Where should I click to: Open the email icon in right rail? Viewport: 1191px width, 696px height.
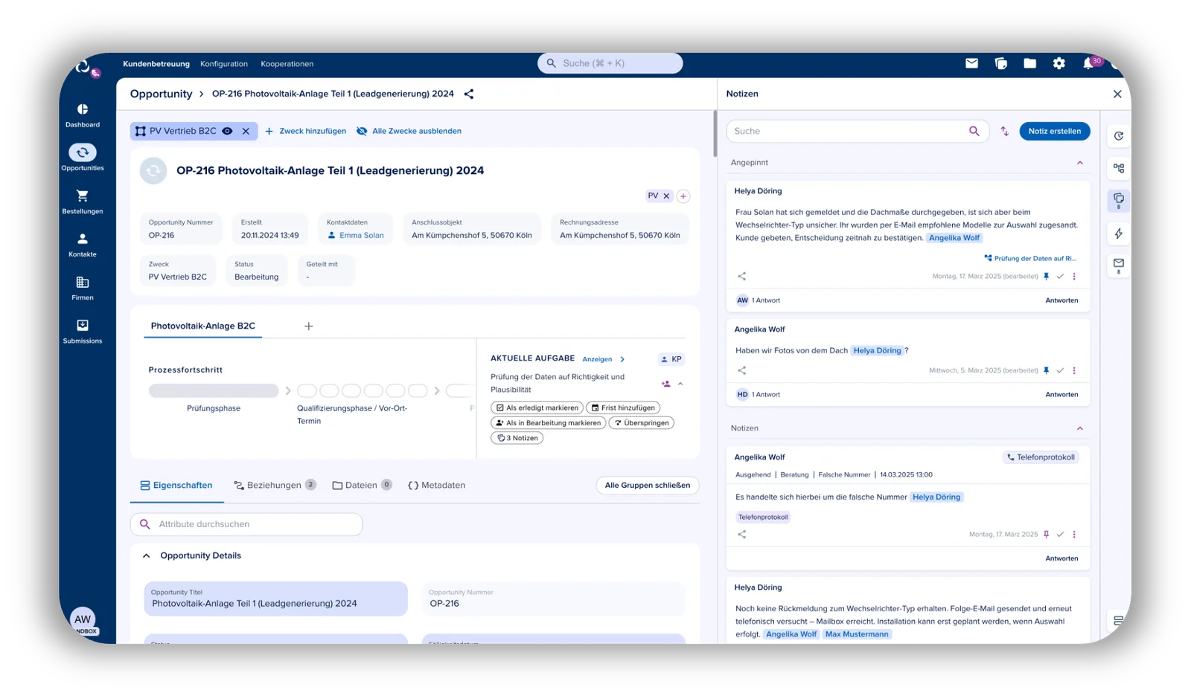[1118, 265]
